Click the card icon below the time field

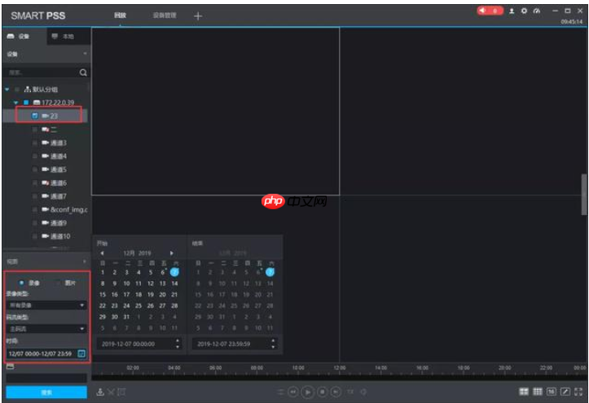10,366
